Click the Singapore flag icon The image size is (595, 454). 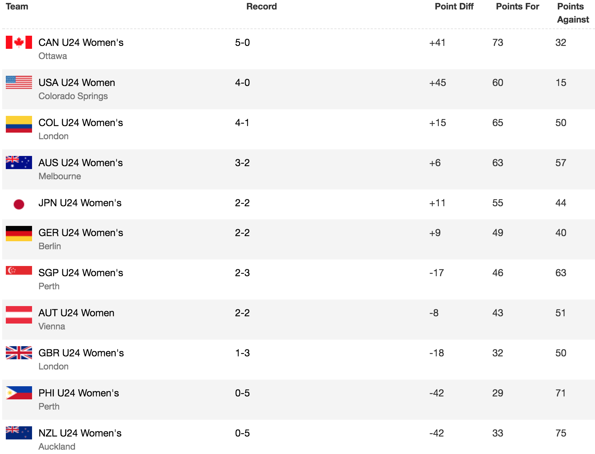pos(19,270)
